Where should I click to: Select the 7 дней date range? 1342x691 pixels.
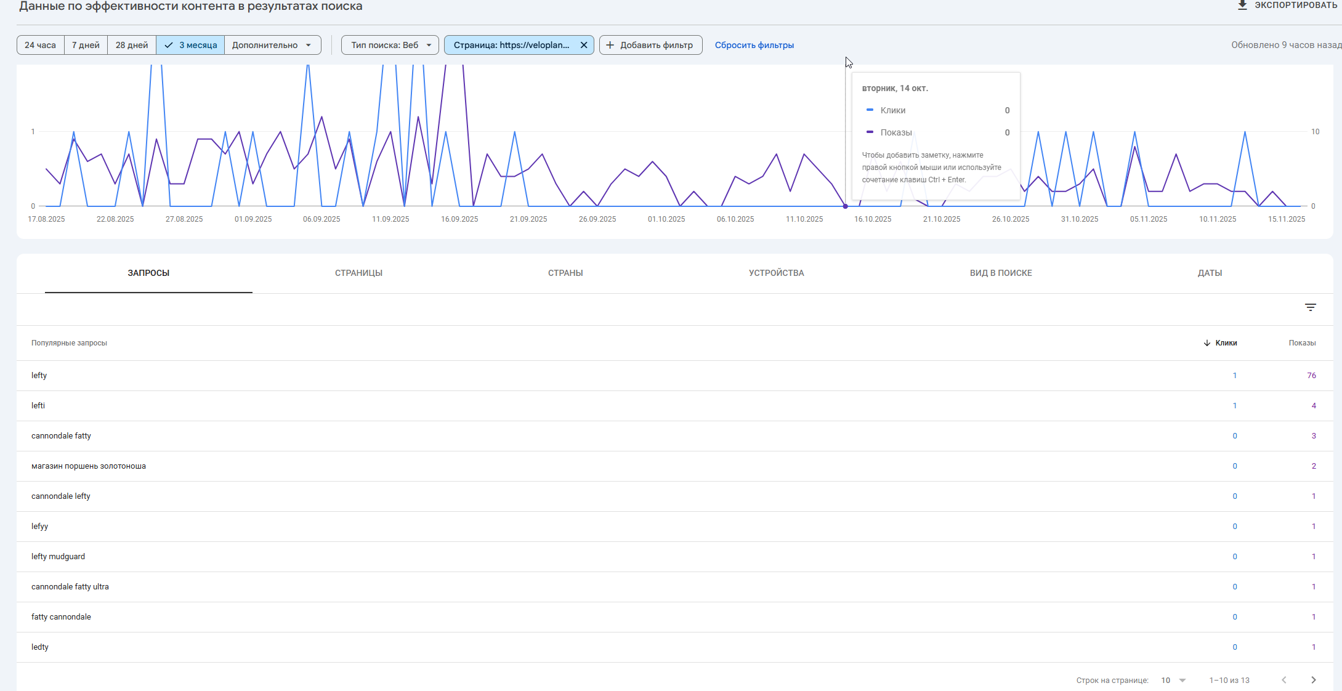[86, 45]
